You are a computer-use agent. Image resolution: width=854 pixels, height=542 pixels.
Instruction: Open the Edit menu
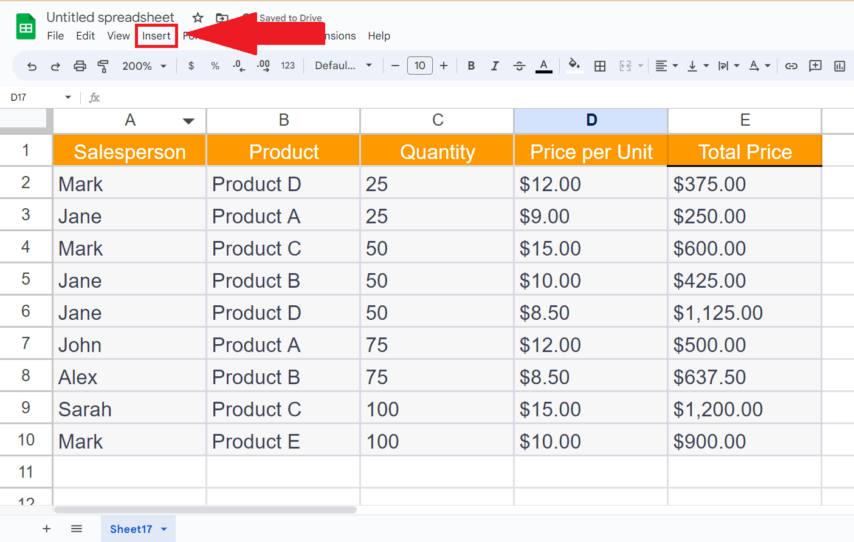(85, 36)
